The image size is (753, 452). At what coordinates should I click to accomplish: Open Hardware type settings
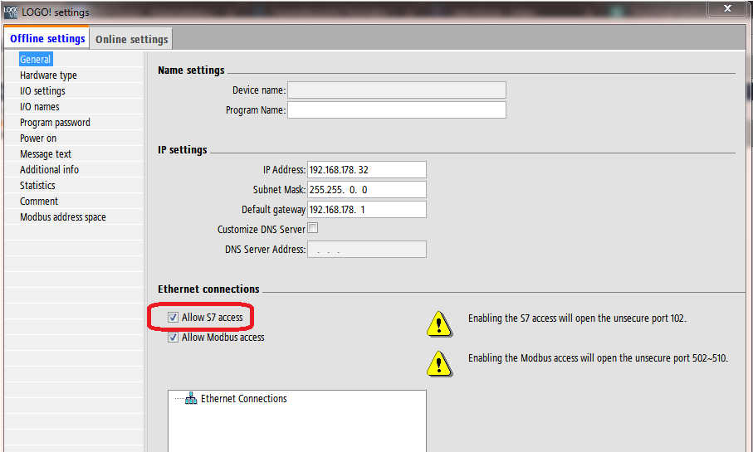click(x=48, y=75)
